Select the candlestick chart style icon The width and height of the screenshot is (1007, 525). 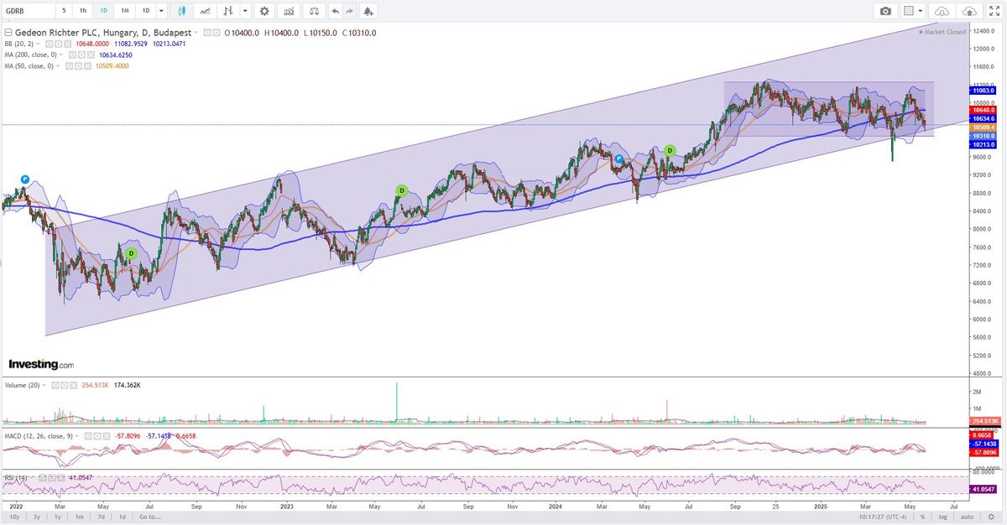click(x=182, y=11)
